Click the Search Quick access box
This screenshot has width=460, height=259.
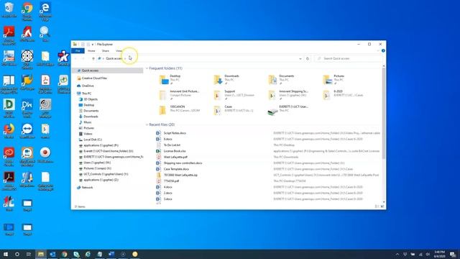coord(348,59)
